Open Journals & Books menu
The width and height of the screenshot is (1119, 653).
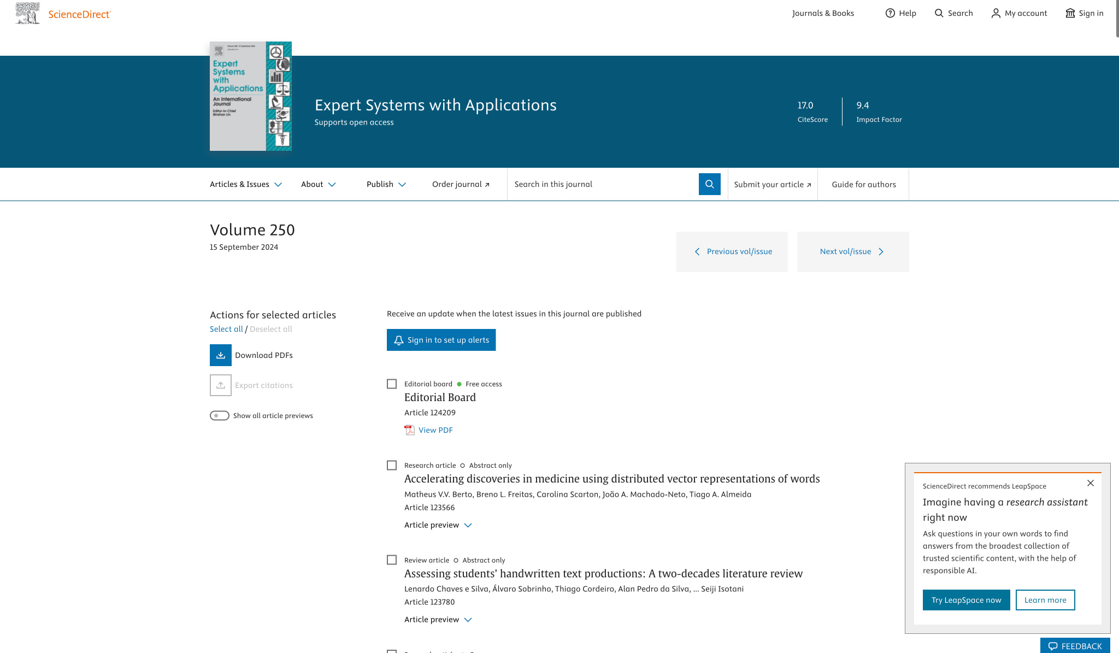point(823,13)
